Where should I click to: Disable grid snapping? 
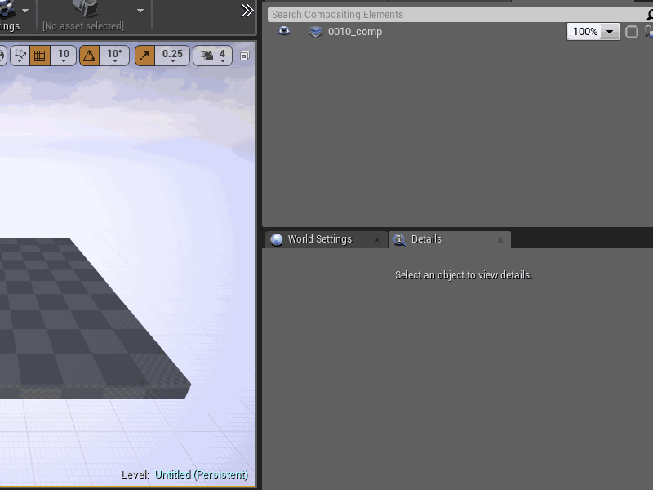[39, 55]
